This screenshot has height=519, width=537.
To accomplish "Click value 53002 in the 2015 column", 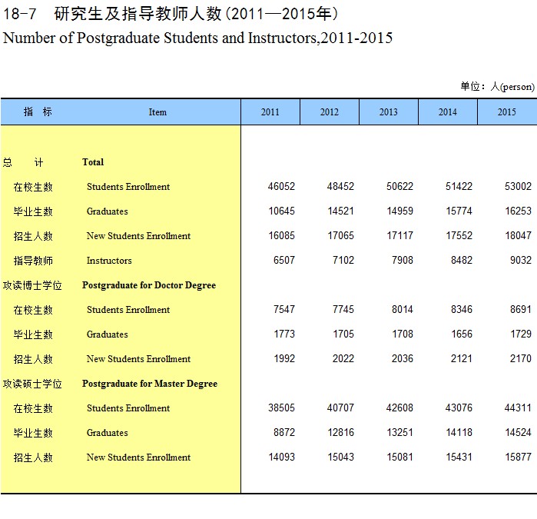I will click(x=518, y=186).
